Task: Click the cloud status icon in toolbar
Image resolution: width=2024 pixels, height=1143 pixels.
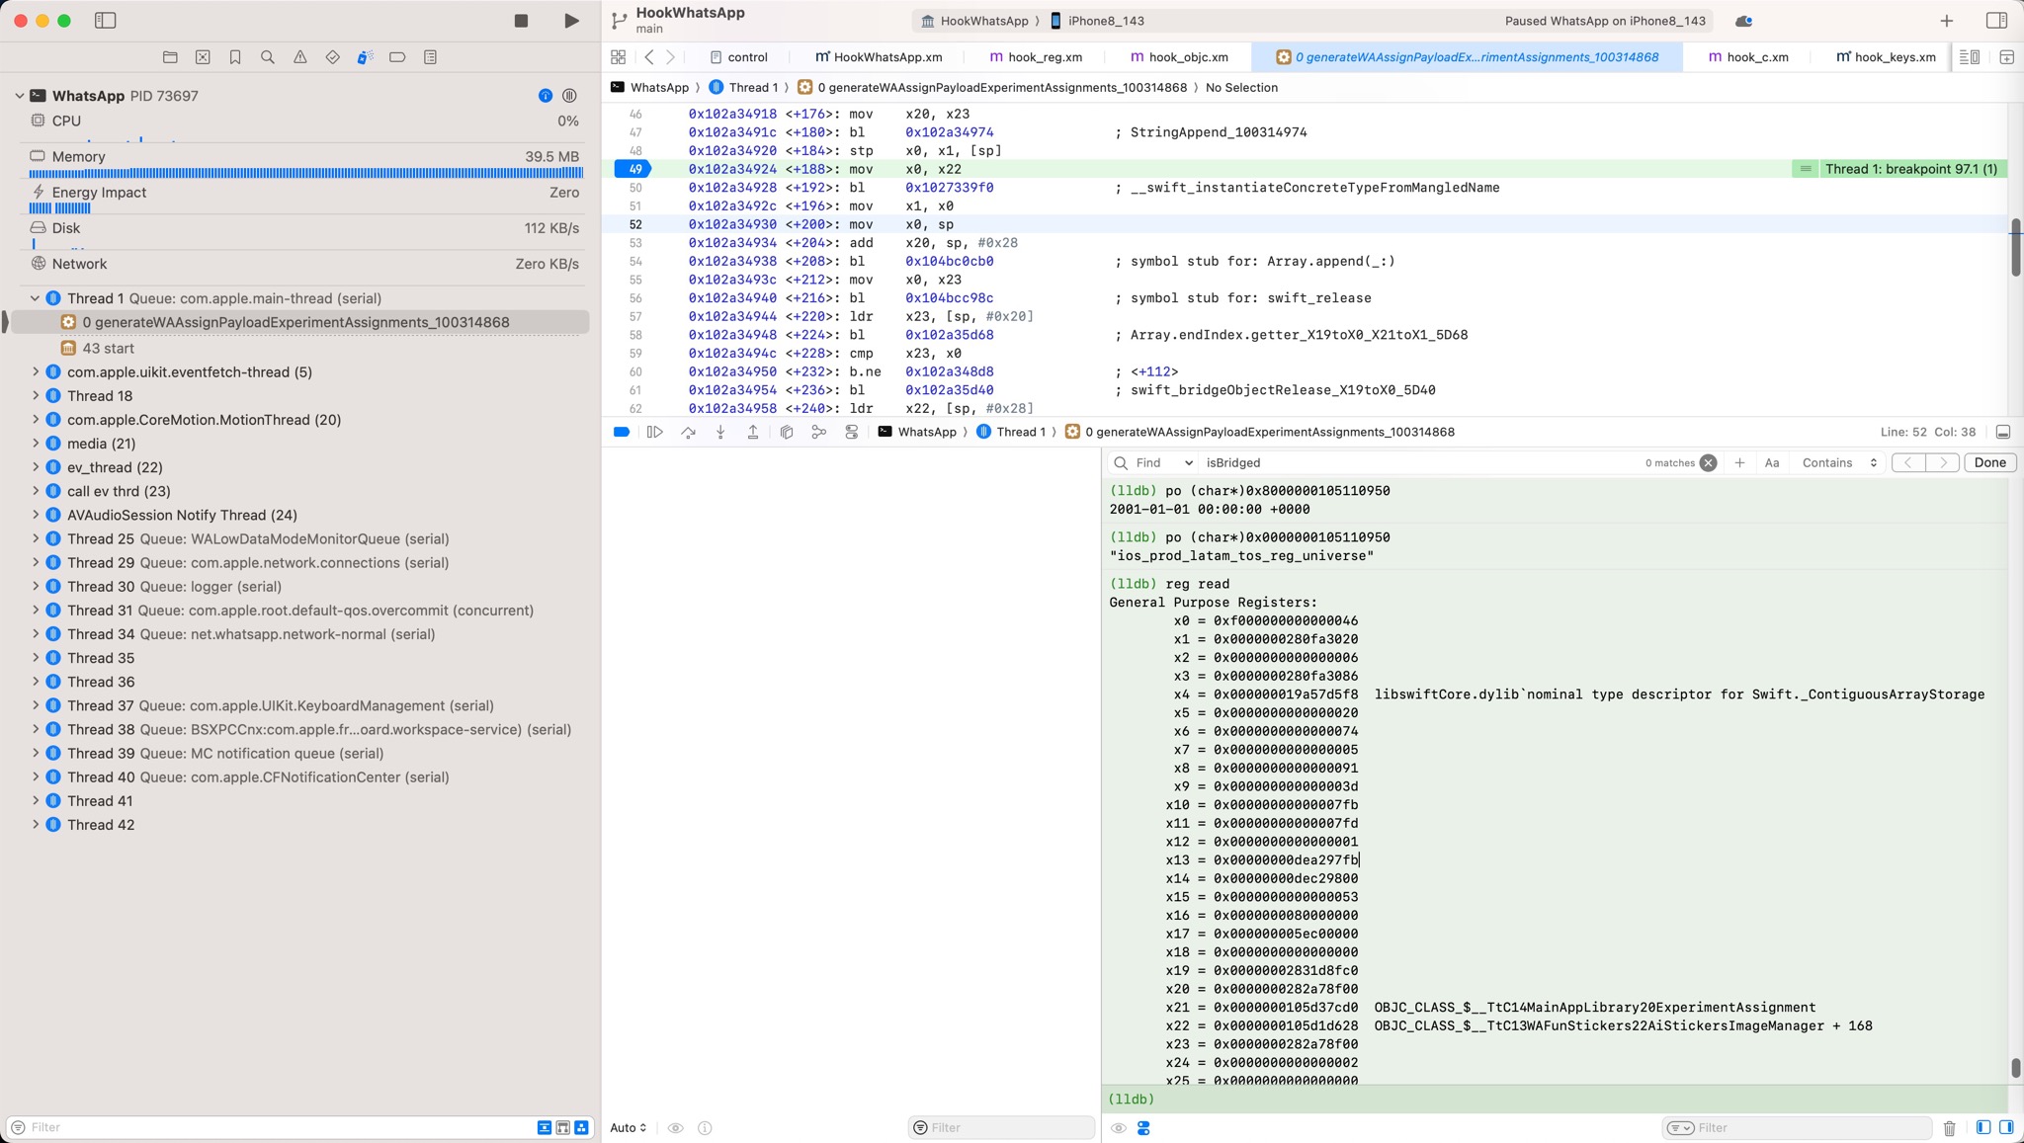Action: coord(1743,21)
